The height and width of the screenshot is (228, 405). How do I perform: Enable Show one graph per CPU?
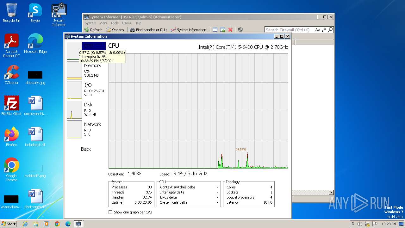110,212
